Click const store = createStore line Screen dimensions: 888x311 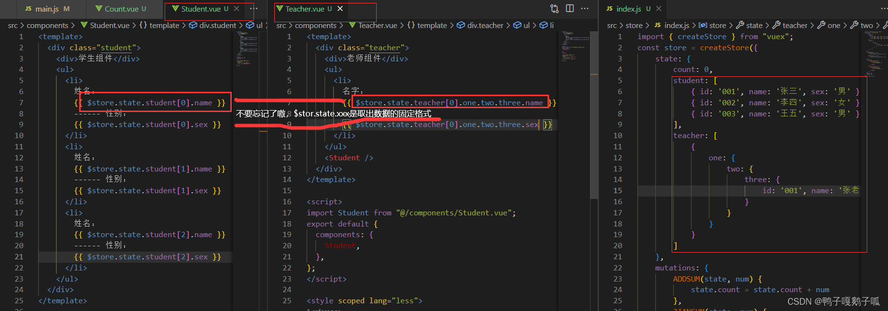coord(697,48)
